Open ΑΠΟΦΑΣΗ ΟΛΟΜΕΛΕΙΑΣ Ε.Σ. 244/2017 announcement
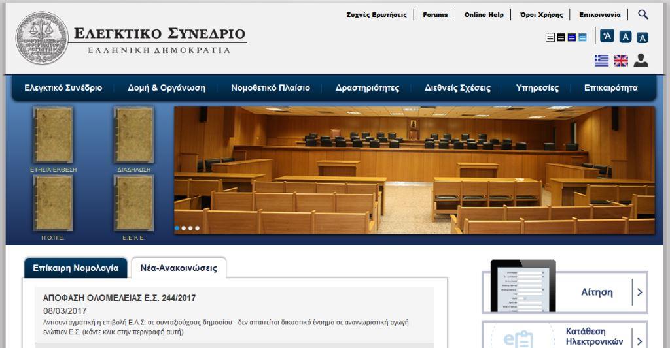 coord(119,298)
